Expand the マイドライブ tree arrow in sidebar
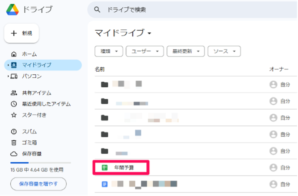The width and height of the screenshot is (298, 196). 8,65
